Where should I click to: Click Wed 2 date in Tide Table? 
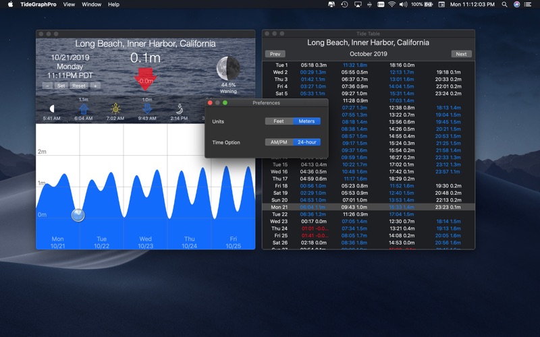280,72
